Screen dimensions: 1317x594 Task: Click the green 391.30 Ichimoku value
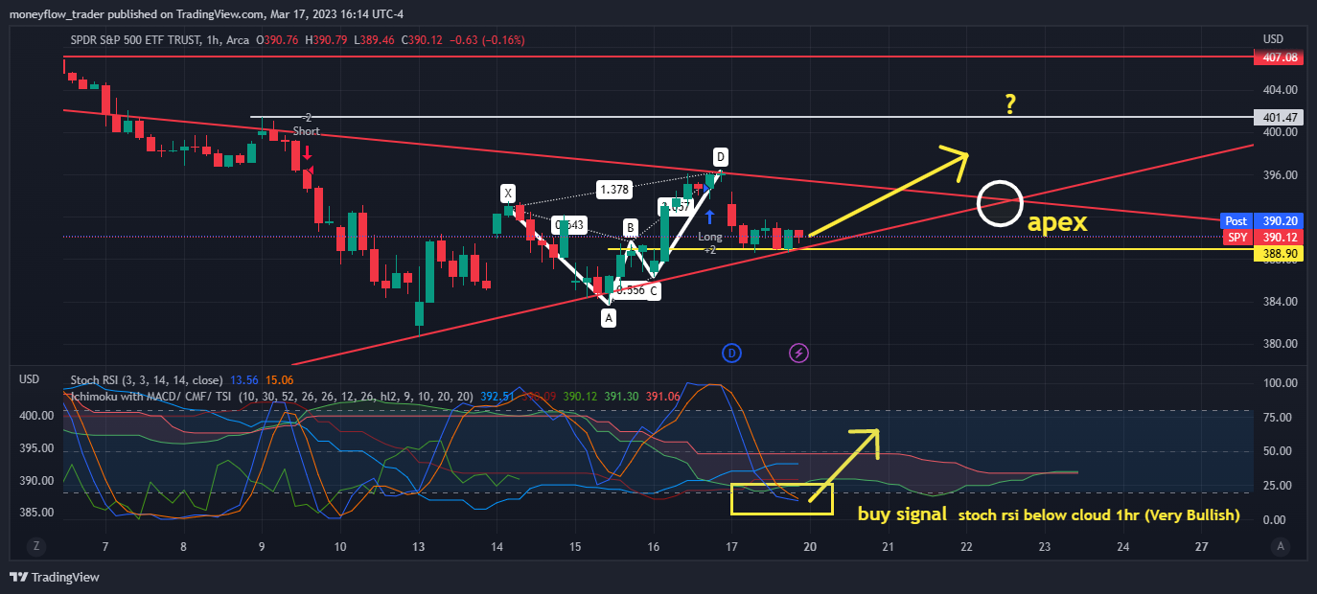tap(620, 395)
